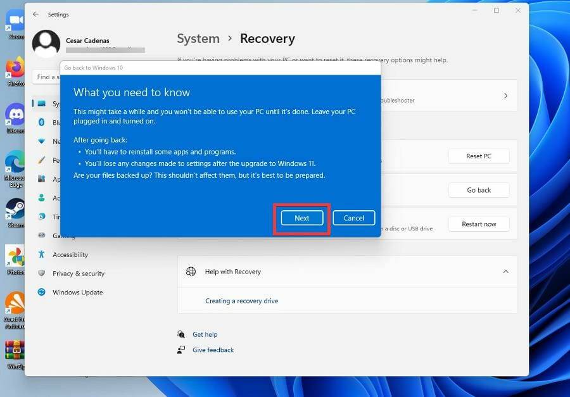Screen dimensions: 570x397
Task: Click the Settings back arrow
Action: [x=35, y=14]
